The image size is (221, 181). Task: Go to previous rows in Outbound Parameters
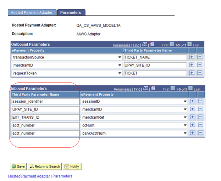pyautogui.click(x=172, y=44)
